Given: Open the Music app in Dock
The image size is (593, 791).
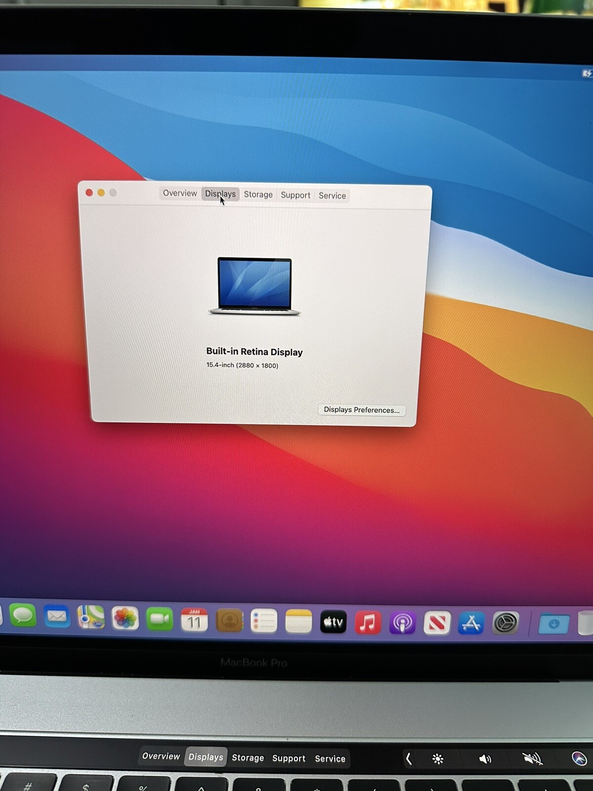Looking at the screenshot, I should click(x=368, y=622).
